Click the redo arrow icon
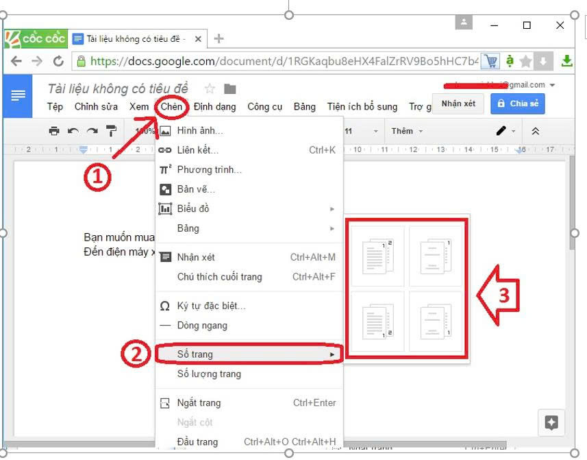This screenshot has width=587, height=460. click(x=91, y=131)
